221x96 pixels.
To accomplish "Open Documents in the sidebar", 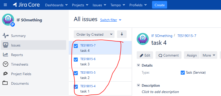I will [33, 83].
